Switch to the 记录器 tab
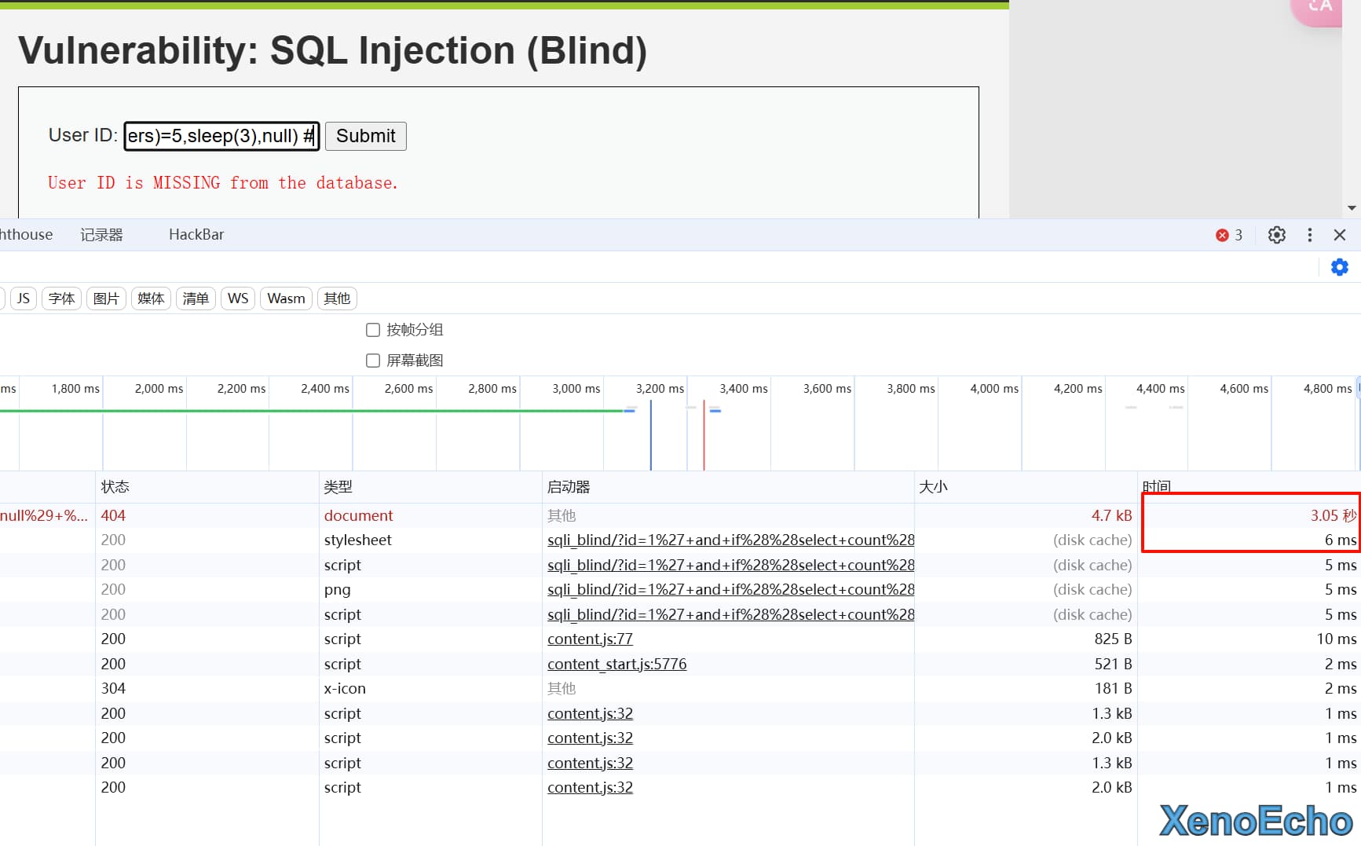The height and width of the screenshot is (846, 1361). pos(101,235)
